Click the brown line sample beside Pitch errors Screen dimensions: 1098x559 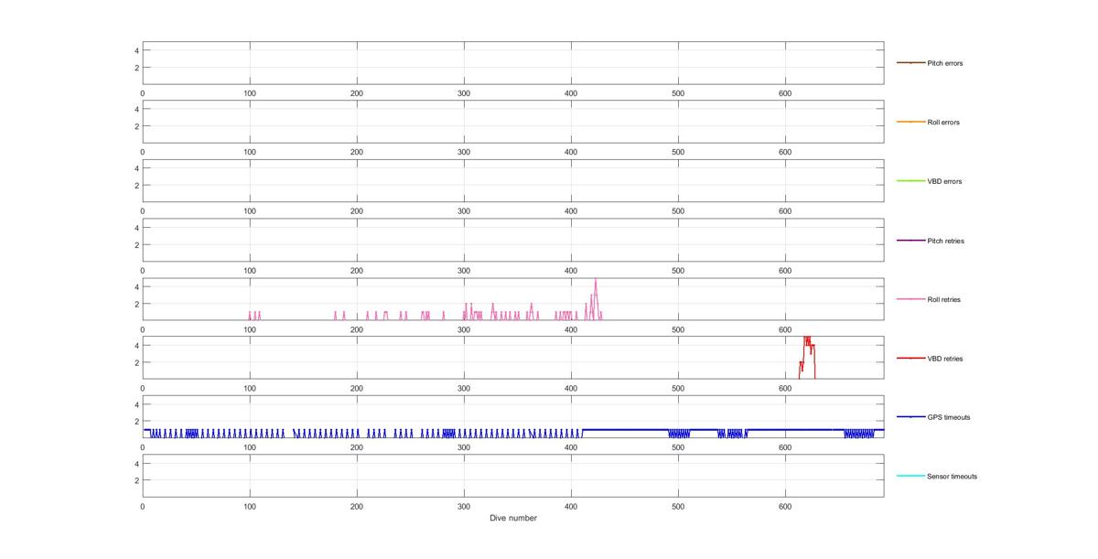click(910, 63)
